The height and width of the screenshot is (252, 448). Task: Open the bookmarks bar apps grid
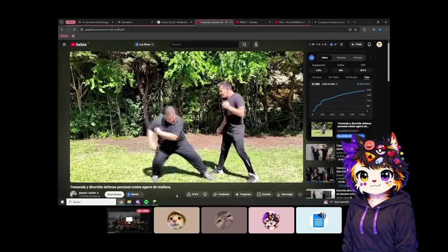point(73,36)
